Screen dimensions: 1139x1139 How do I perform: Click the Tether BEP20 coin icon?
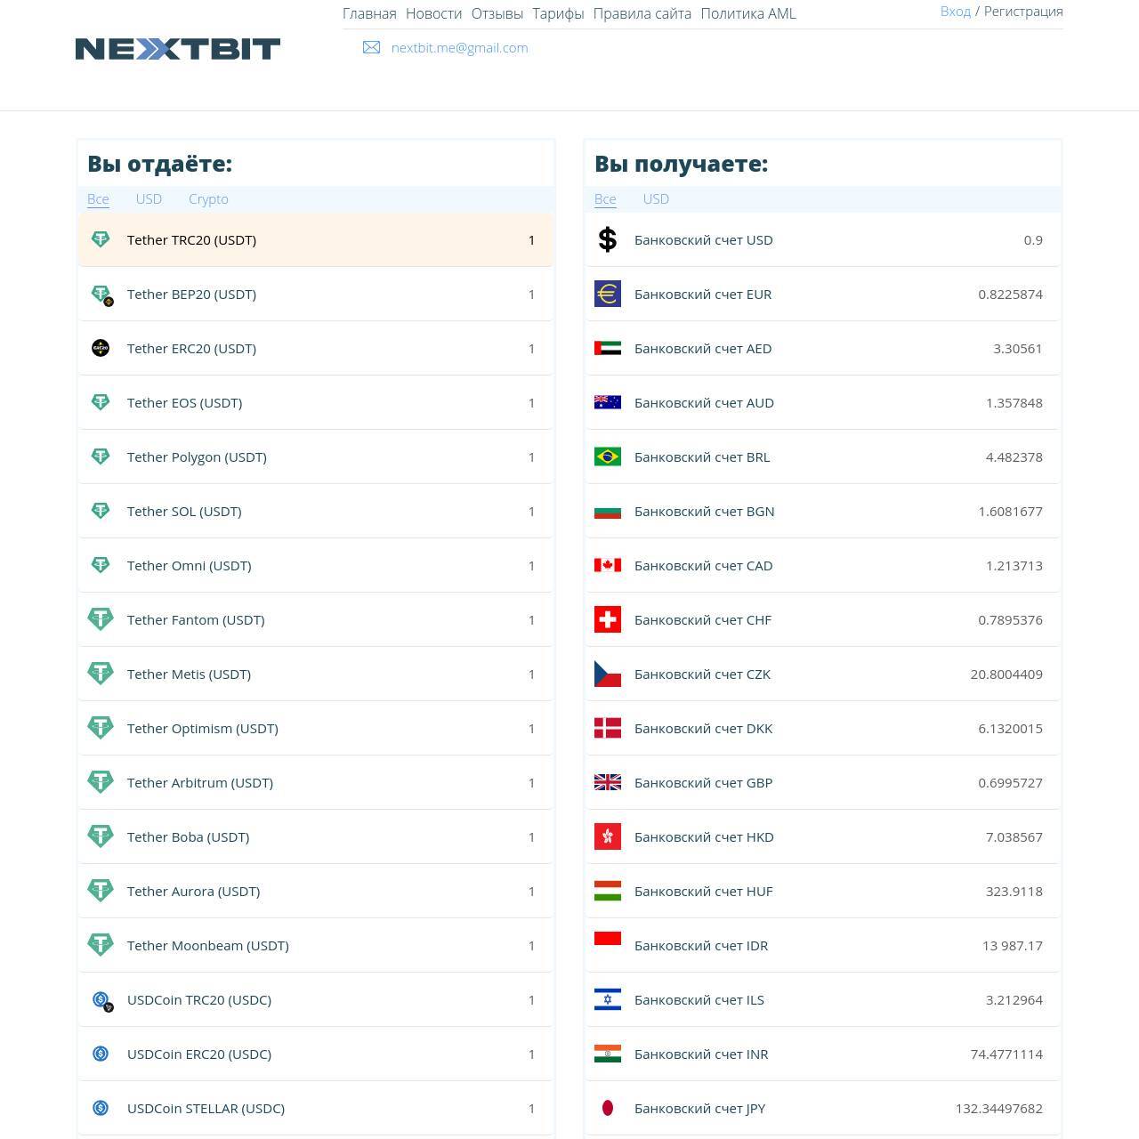pos(101,295)
